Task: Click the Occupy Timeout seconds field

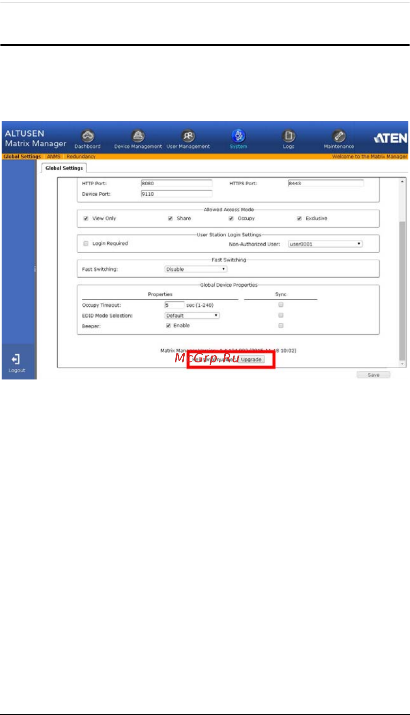Action: coord(174,305)
